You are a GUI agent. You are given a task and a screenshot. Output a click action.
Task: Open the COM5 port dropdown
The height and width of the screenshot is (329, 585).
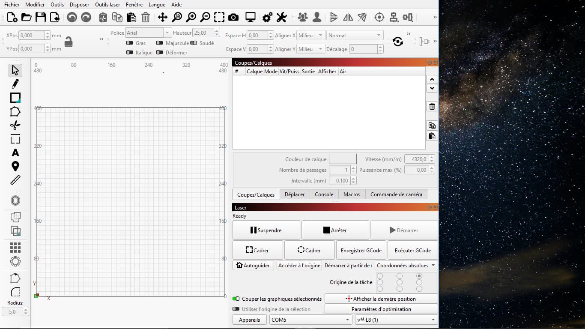(x=311, y=320)
